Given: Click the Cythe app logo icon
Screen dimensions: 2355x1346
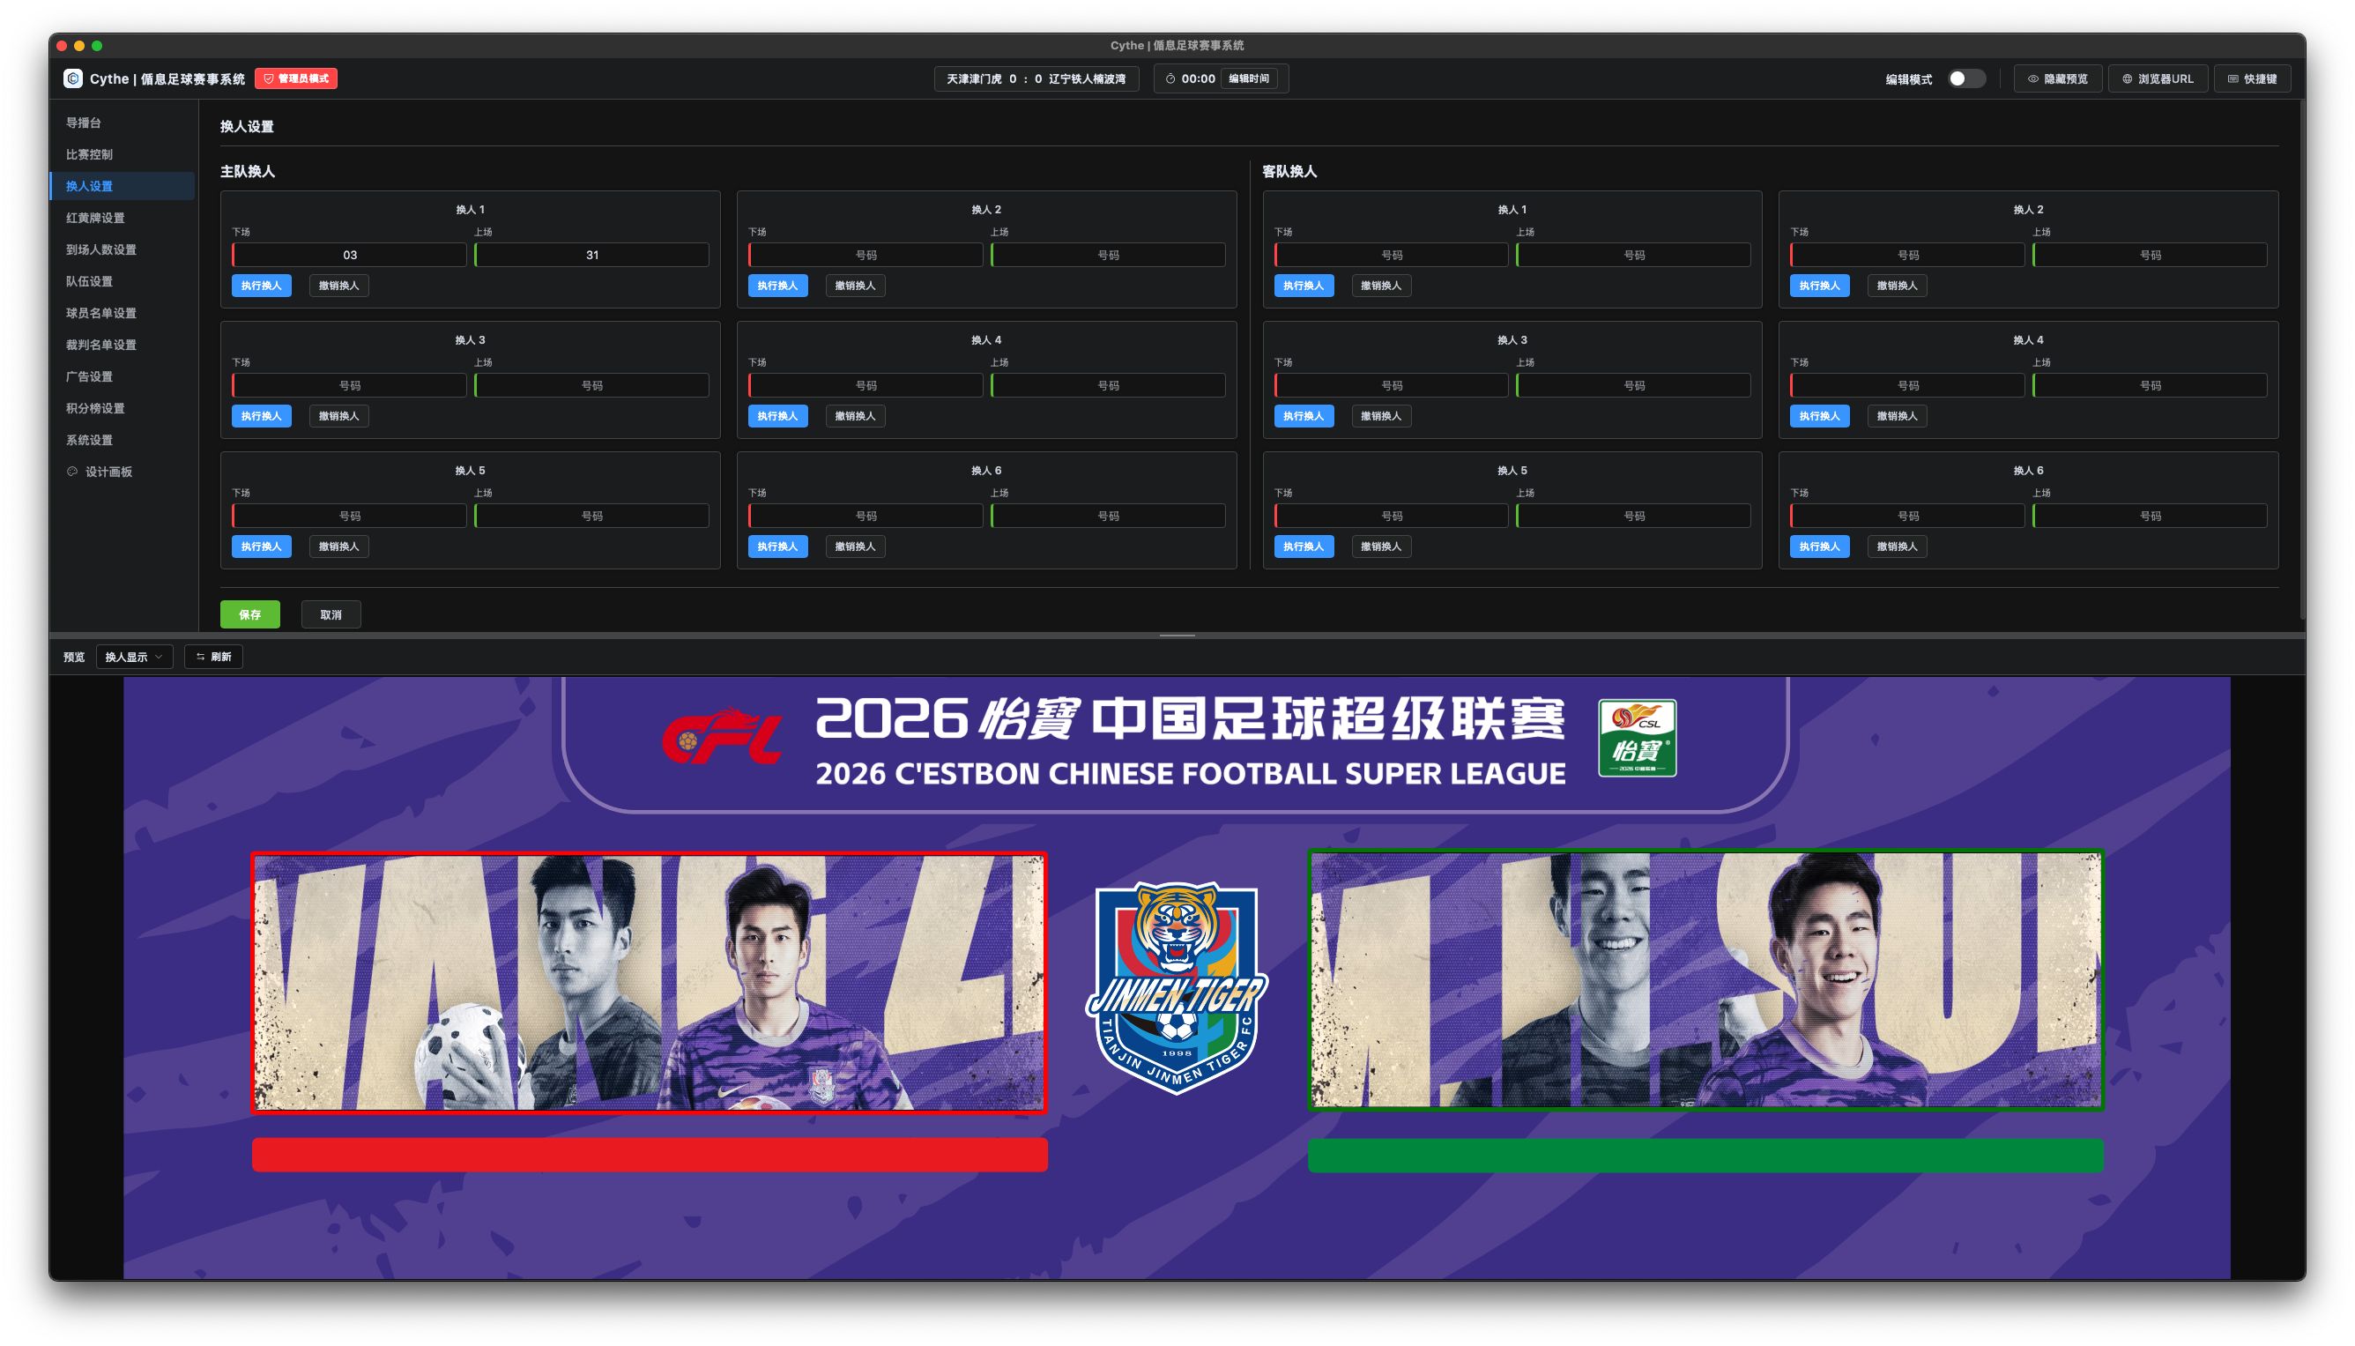Looking at the screenshot, I should click(73, 78).
